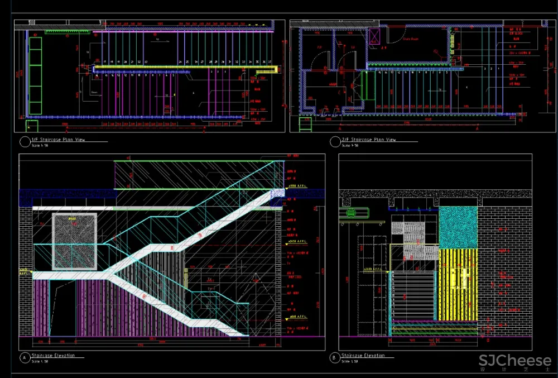558x378 pixels.
Task: Select the circled B elevation marker
Action: point(334,357)
